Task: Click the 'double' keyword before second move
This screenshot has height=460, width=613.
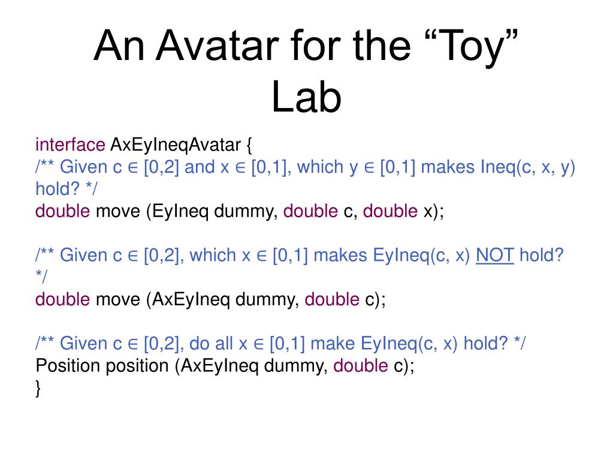Action: [62, 299]
